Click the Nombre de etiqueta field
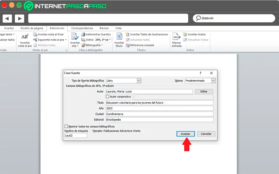 coord(76,135)
